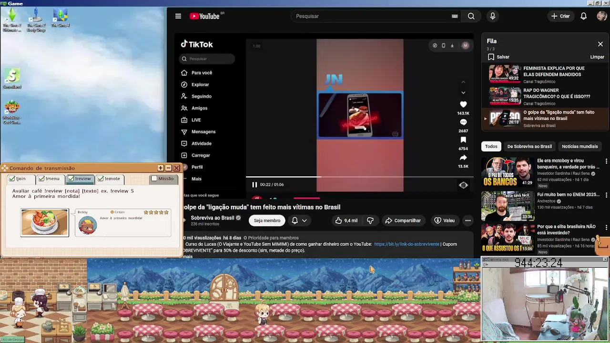Open the TikTok download app icon
This screenshot has height=343, width=610.
click(x=452, y=46)
